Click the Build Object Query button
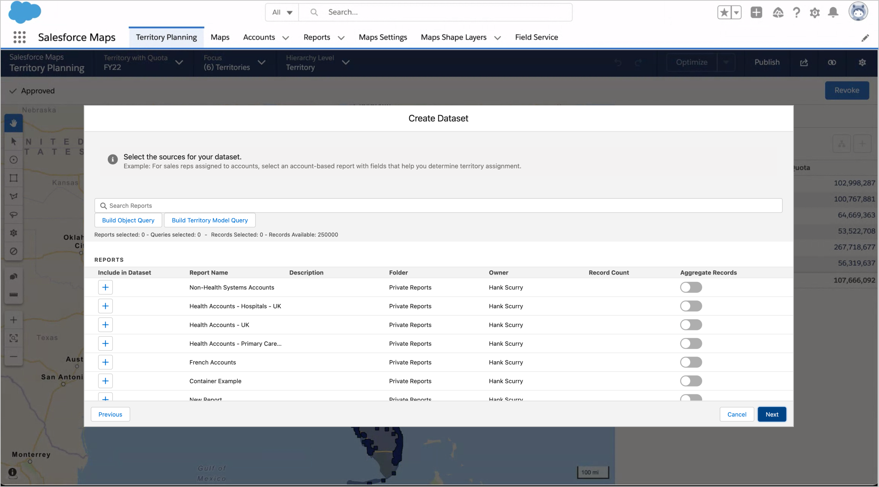879x487 pixels. 128,220
